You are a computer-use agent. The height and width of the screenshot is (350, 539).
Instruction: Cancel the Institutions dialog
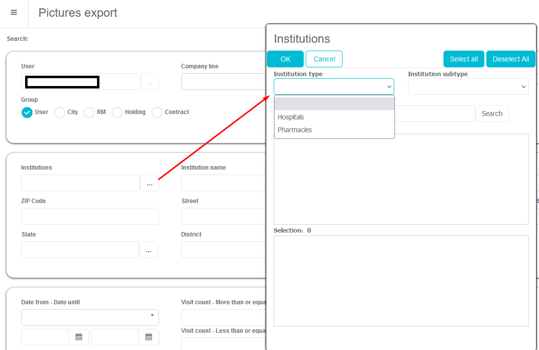point(324,59)
